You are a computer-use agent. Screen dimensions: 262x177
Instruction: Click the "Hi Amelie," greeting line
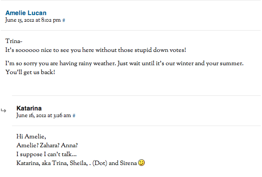click(31, 137)
